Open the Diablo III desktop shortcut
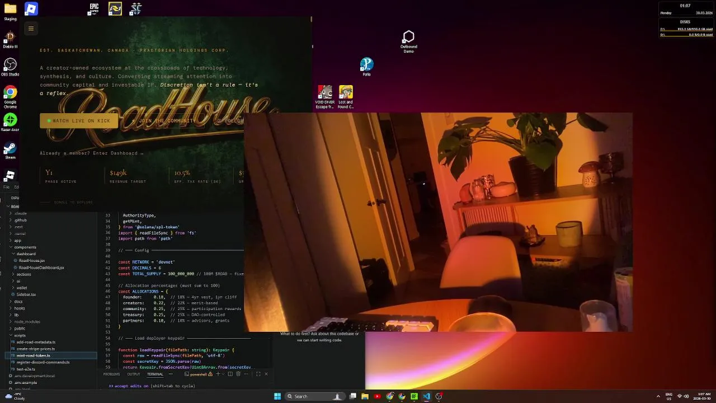 coord(10,39)
